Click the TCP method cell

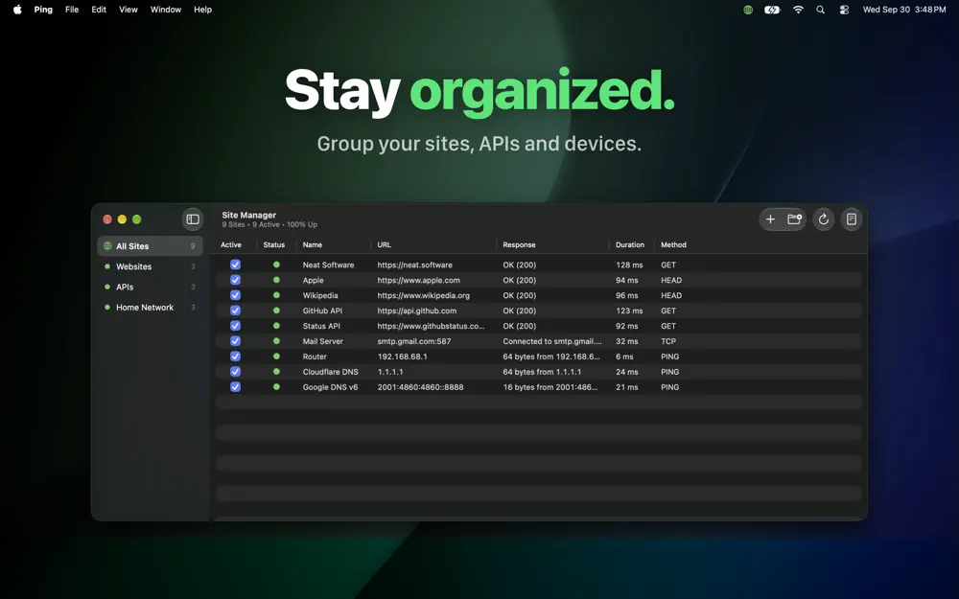click(668, 341)
